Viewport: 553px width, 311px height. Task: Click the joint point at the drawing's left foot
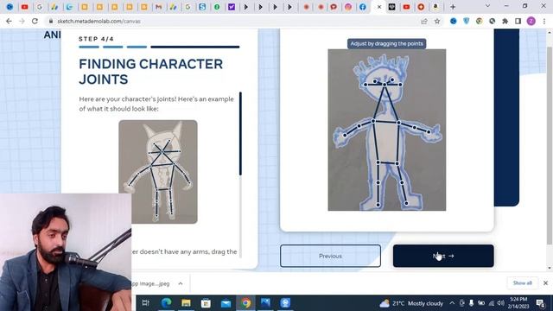tap(378, 205)
